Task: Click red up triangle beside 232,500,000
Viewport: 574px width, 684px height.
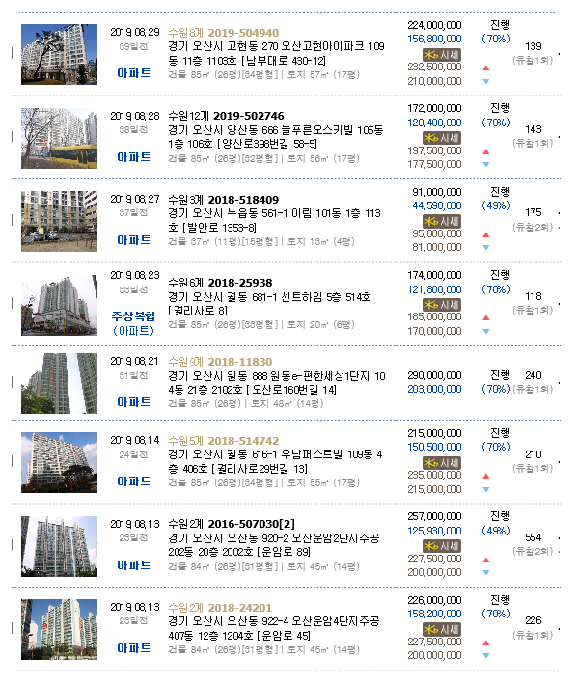Action: 486,68
